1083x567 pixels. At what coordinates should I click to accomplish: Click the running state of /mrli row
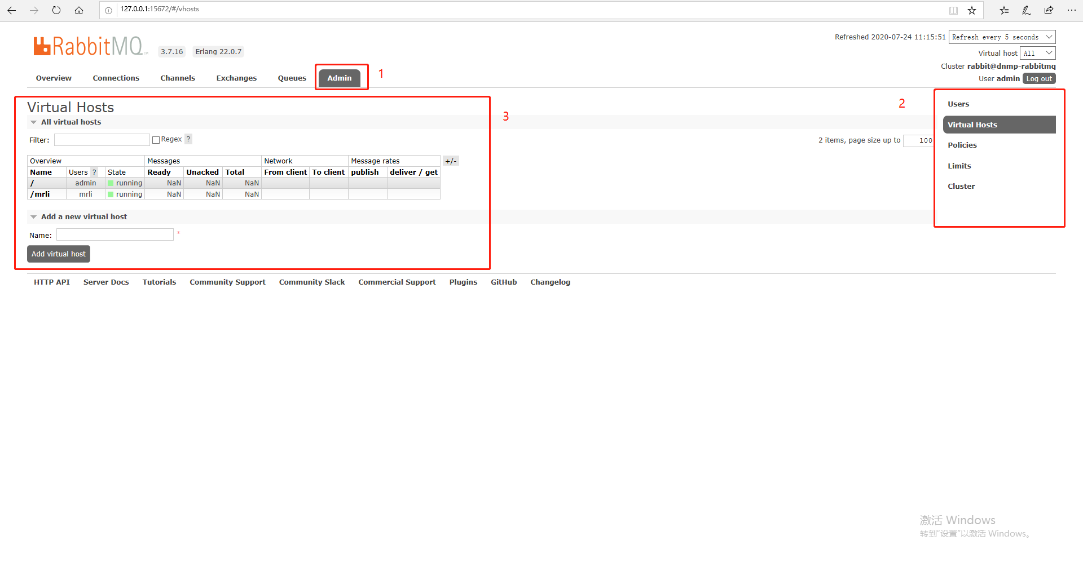(x=125, y=194)
